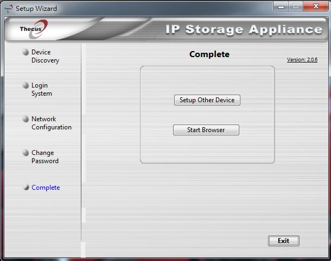Viewport: 331px width, 261px height.
Task: Click the Change Password step bullet icon
Action: click(x=26, y=152)
